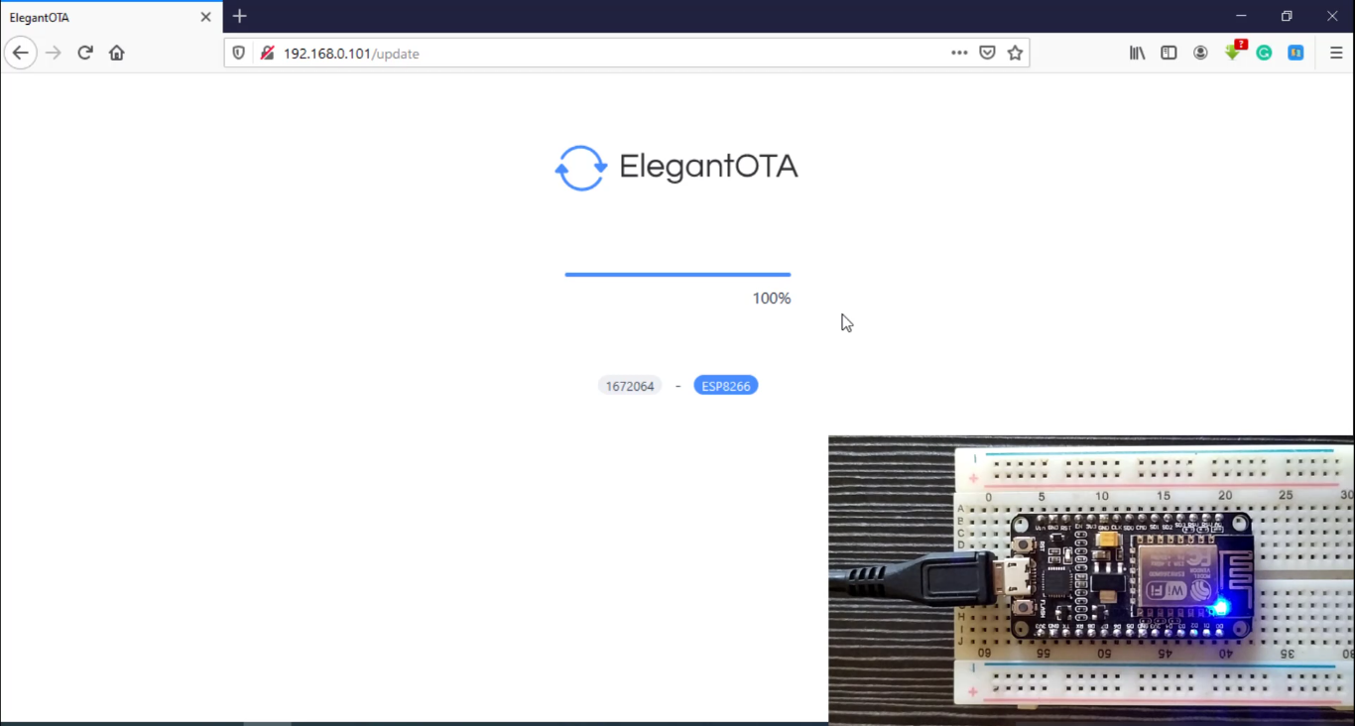Image resolution: width=1355 pixels, height=726 pixels.
Task: Click the upload progress bar
Action: click(x=677, y=274)
